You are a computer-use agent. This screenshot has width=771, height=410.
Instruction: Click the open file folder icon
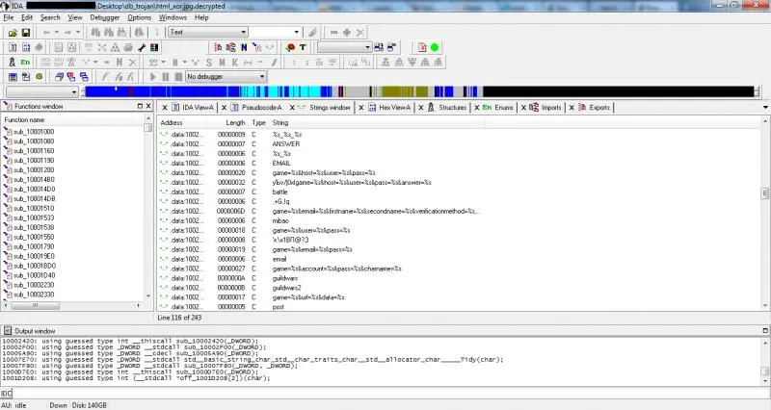click(12, 32)
